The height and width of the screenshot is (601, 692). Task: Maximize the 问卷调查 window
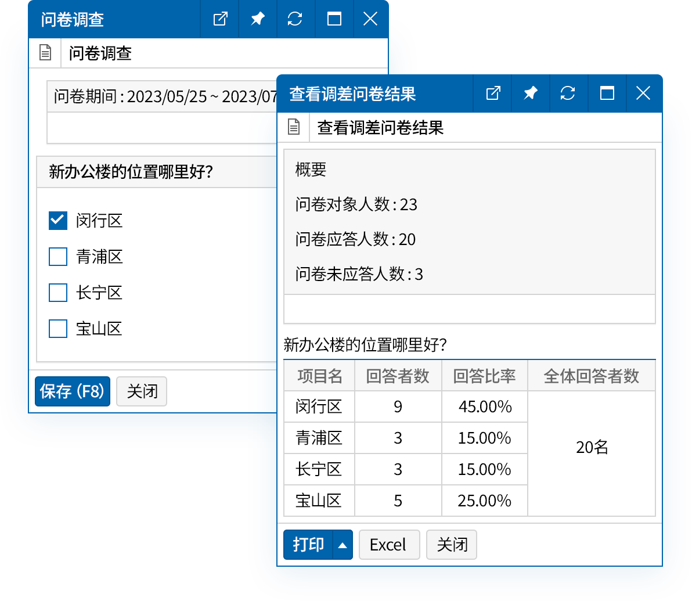(x=334, y=19)
